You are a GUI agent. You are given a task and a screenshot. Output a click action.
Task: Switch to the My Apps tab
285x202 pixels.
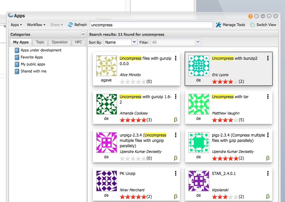pos(21,42)
